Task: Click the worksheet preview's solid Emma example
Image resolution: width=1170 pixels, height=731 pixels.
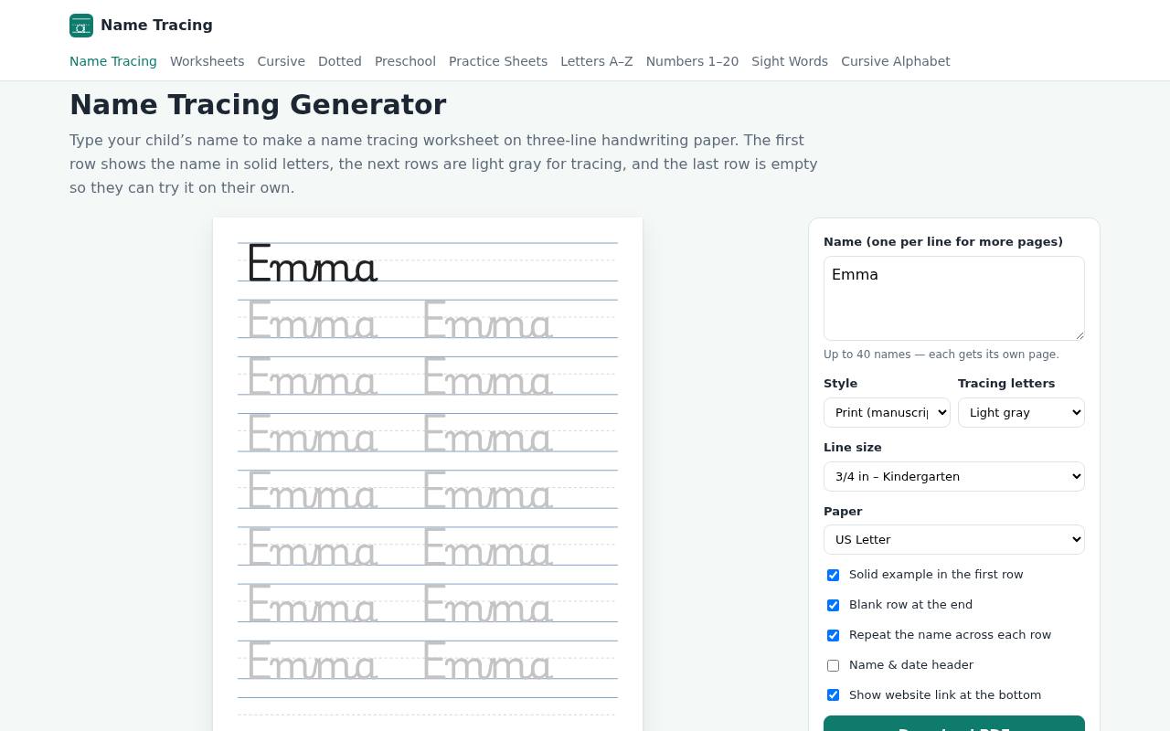Action: click(x=313, y=263)
